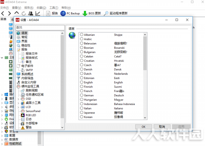Go up one level with the up arrow icon
The width and height of the screenshot is (205, 146).
coord(17,13)
